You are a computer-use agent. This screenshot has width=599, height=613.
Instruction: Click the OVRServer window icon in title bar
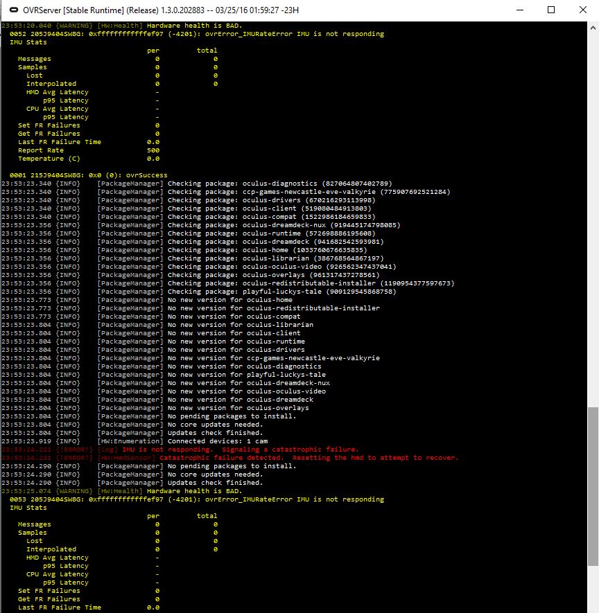coord(14,10)
